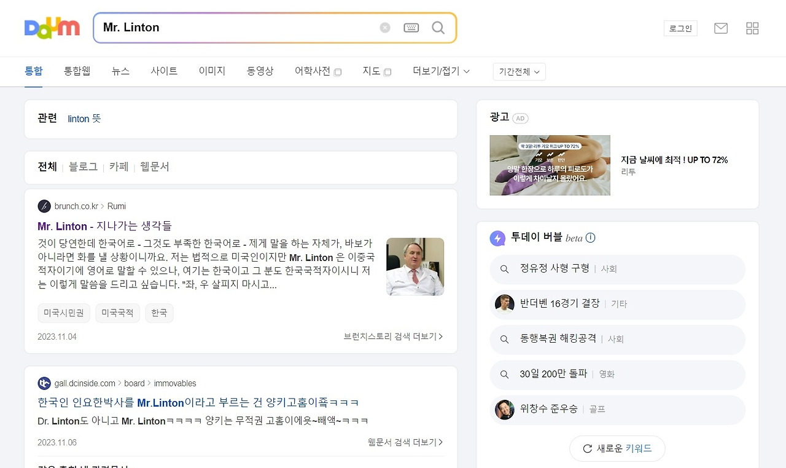Click the 로그인 button
This screenshot has width=786, height=468.
[680, 28]
